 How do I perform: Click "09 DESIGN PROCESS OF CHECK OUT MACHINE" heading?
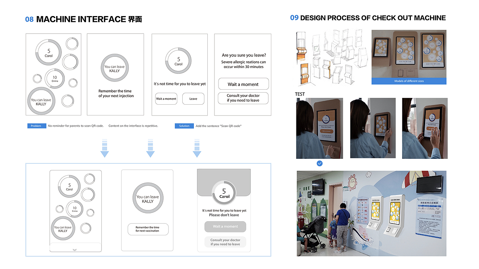[x=368, y=18]
